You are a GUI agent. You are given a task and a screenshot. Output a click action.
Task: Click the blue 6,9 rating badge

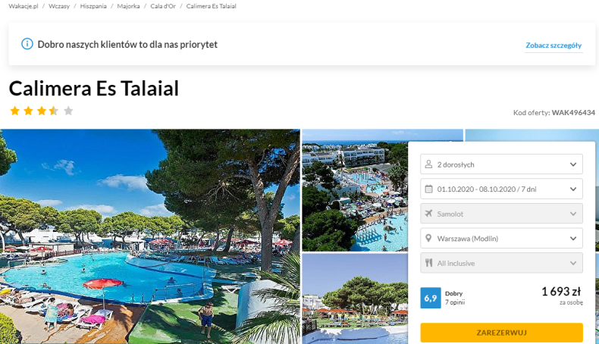pos(431,298)
